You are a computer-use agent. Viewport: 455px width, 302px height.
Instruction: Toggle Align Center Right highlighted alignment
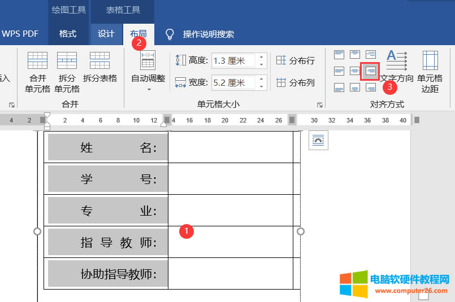tap(370, 71)
